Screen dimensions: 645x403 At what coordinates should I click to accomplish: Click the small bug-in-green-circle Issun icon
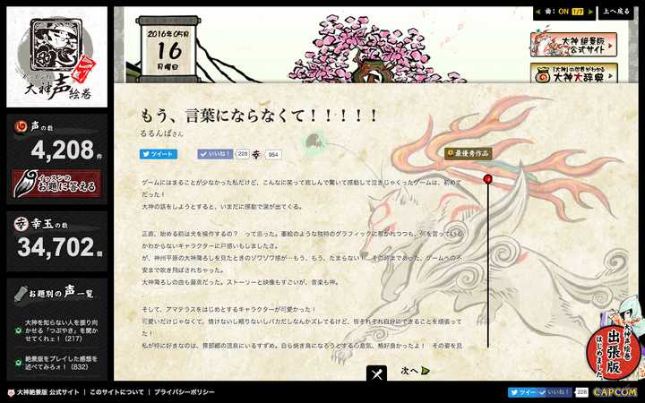click(316, 142)
